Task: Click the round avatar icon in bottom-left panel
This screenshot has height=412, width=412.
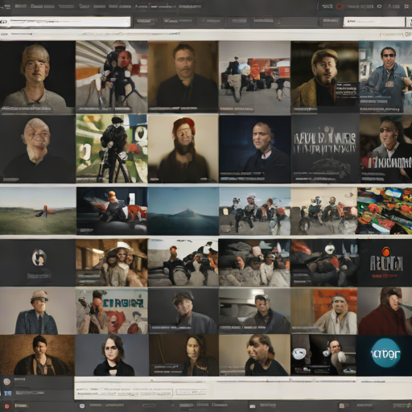Action: (x=7, y=381)
